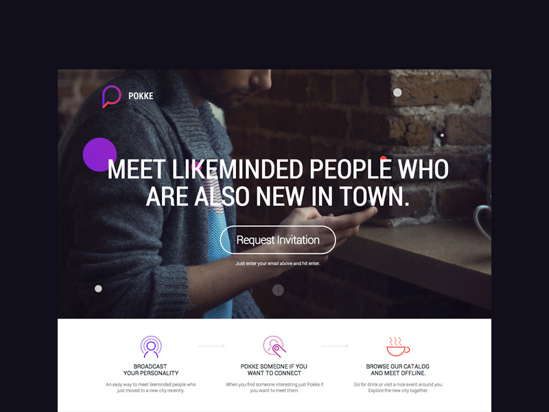This screenshot has height=412, width=549.
Task: Click the large purple circle decoration
Action: [100, 154]
